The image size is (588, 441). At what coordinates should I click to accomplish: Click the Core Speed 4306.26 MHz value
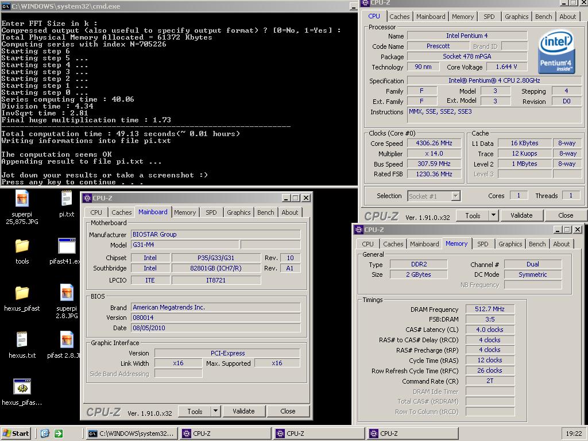434,143
